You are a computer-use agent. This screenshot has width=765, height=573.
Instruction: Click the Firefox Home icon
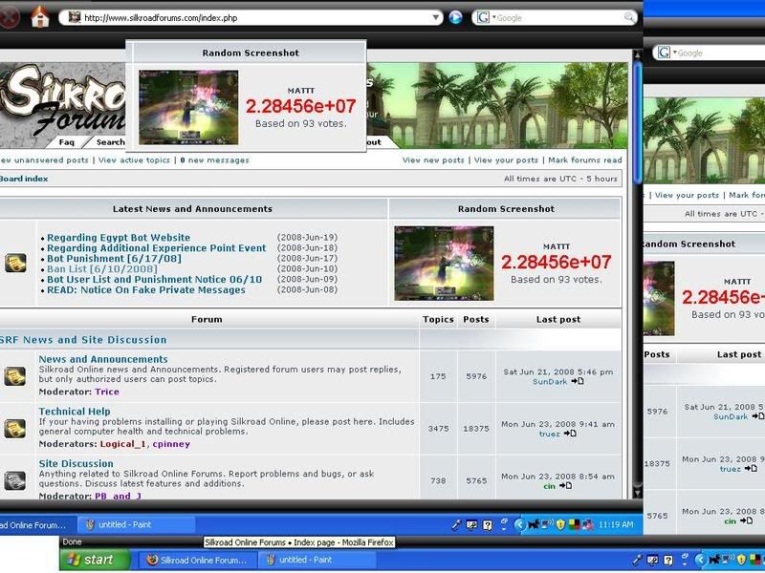click(x=40, y=16)
